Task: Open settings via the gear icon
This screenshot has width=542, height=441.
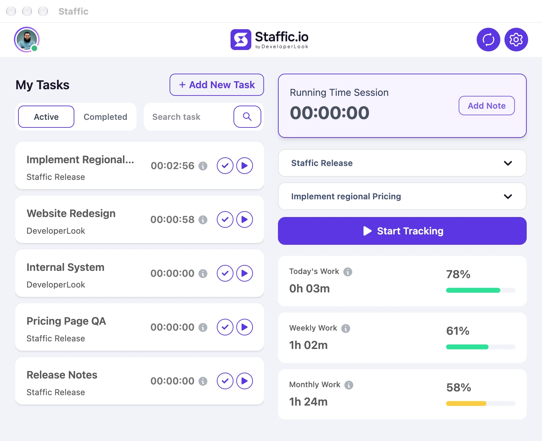Action: [x=516, y=40]
